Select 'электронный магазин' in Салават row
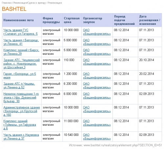Screen dimensions: 164x149 (51, 32)
